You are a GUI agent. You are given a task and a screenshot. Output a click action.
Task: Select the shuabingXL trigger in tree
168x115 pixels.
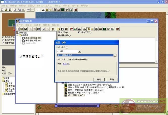(x=31, y=43)
